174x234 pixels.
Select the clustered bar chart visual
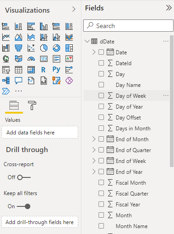(x=31, y=26)
